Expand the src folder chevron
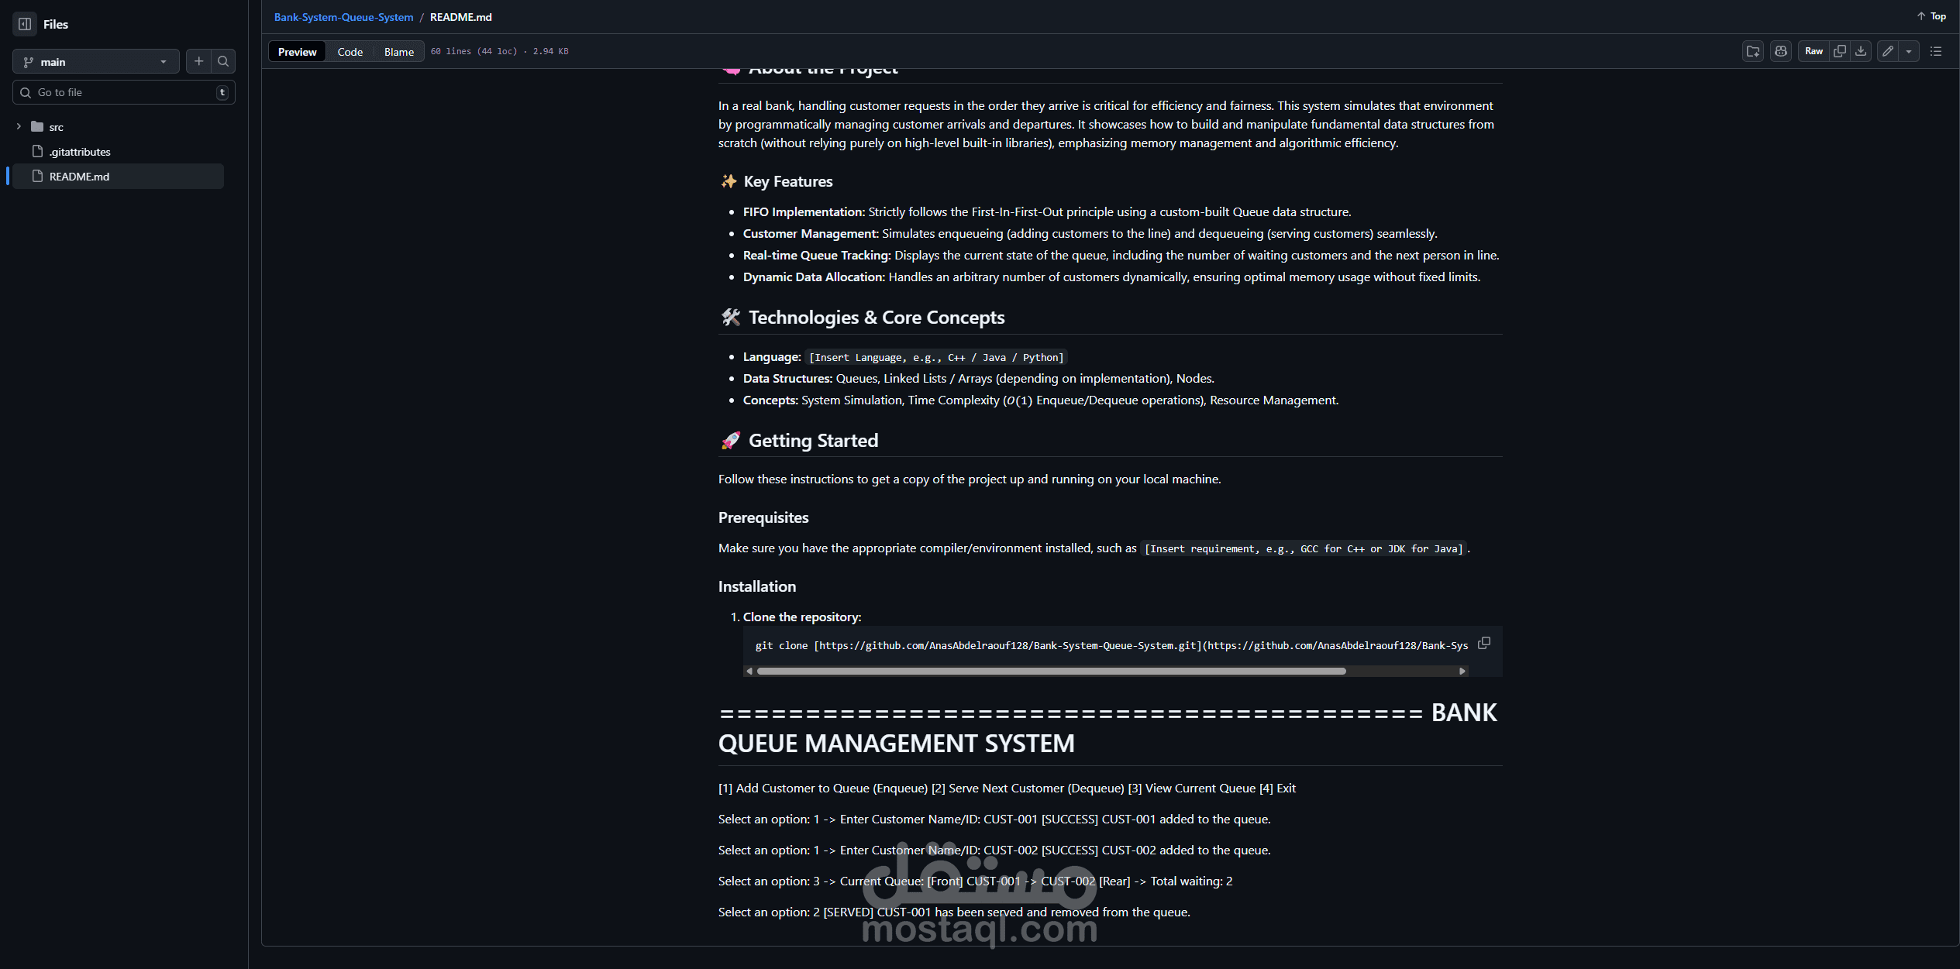 click(19, 127)
